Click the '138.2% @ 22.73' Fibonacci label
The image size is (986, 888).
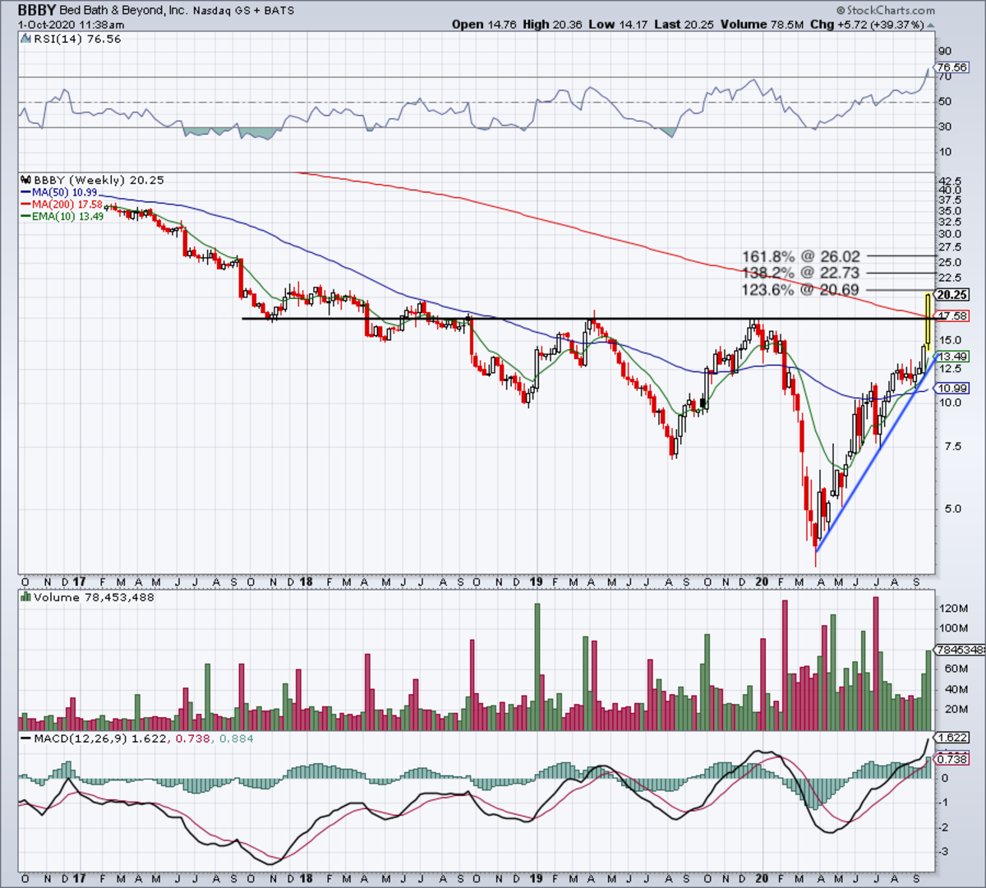pos(801,273)
